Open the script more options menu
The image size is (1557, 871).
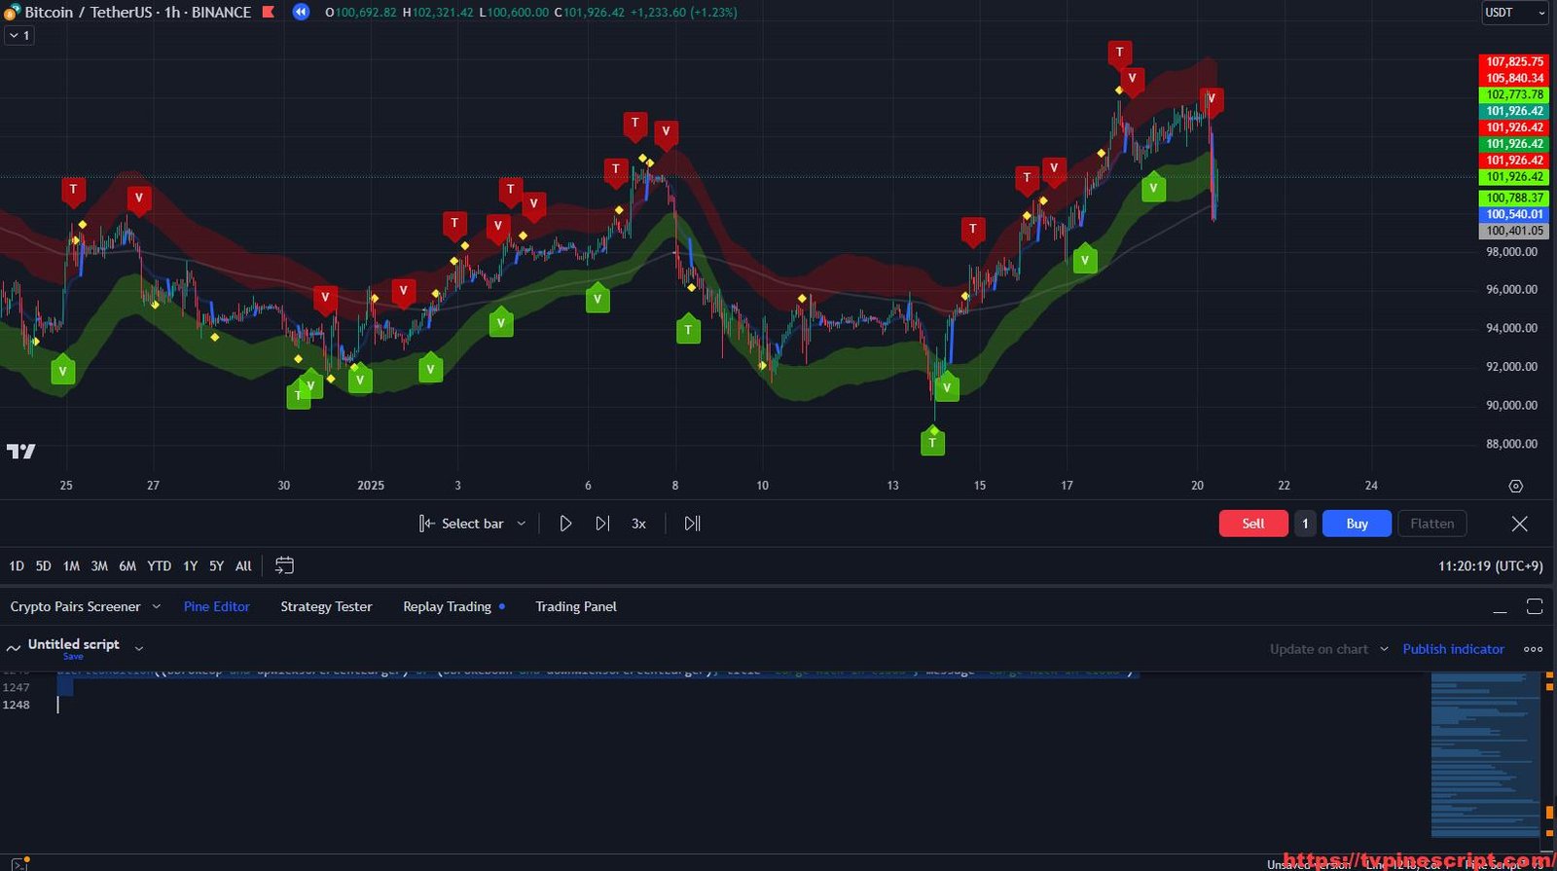coord(1533,649)
